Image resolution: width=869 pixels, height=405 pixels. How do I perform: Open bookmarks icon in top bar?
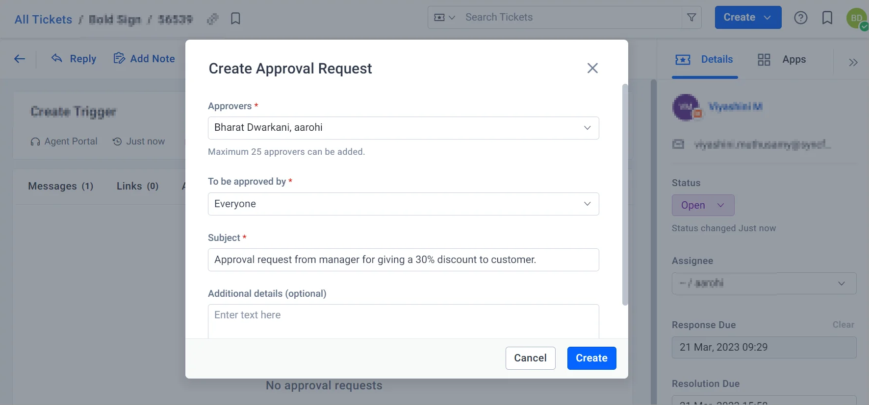click(x=827, y=18)
